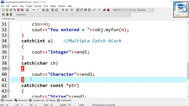
Task: Click the "//Multiple Catch block" comment
Action: (92, 41)
